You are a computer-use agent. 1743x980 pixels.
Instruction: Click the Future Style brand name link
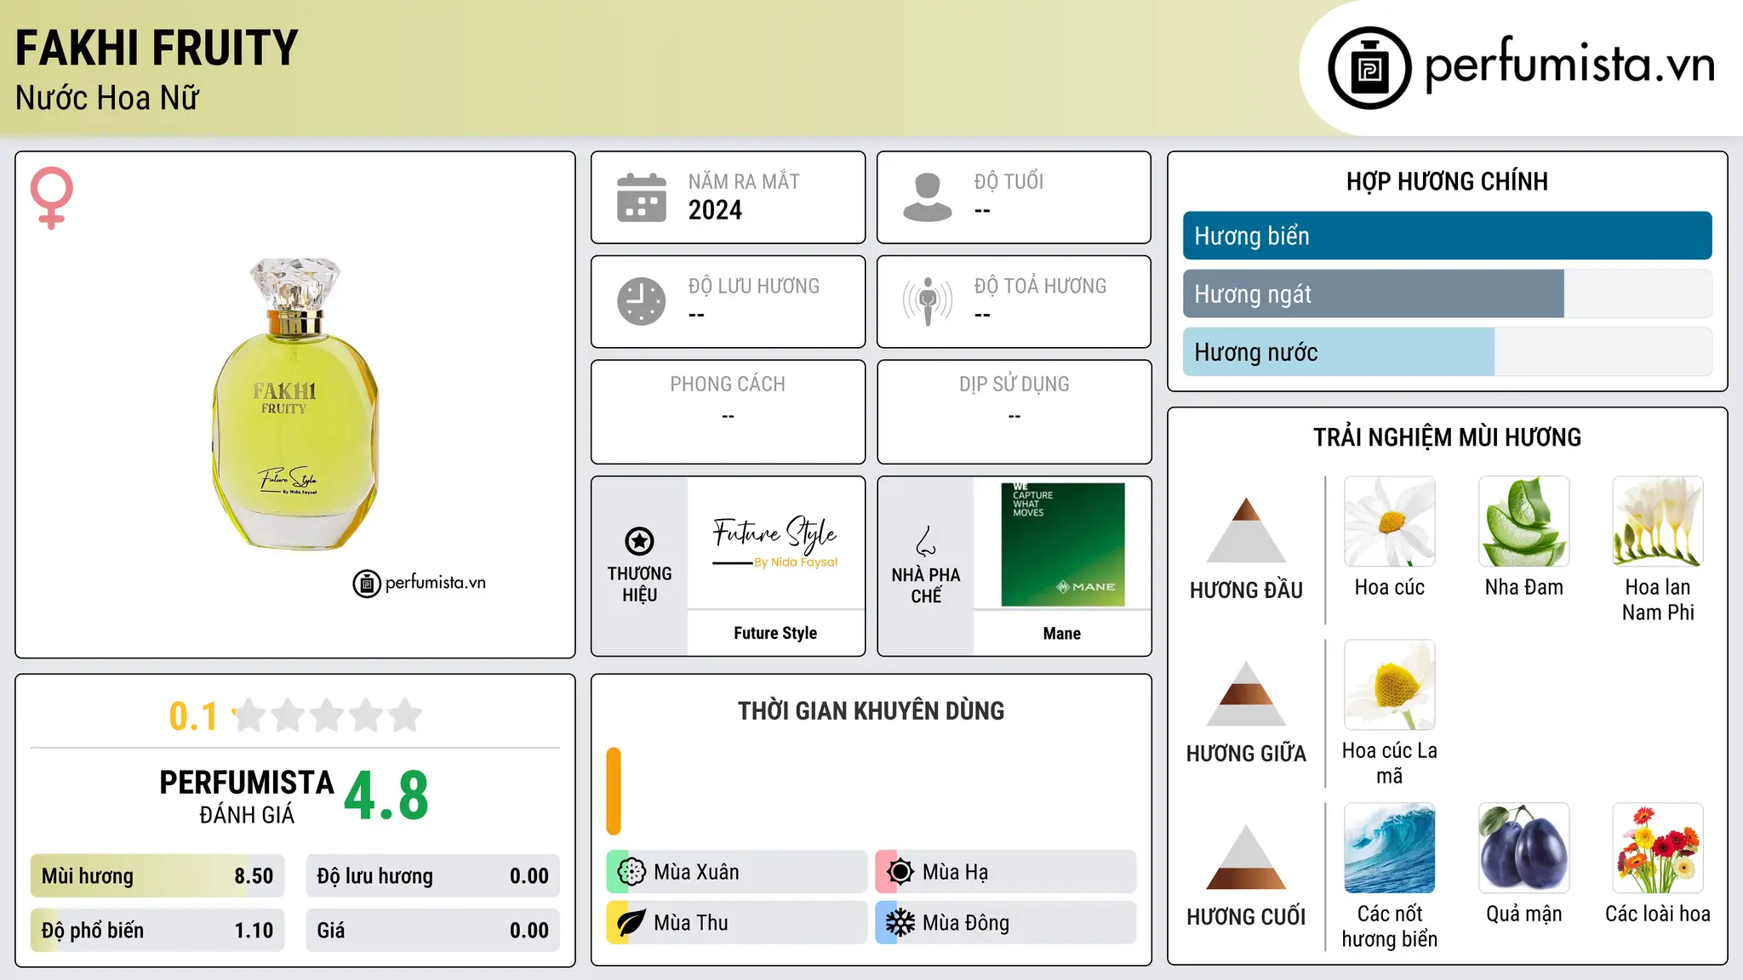coord(775,633)
